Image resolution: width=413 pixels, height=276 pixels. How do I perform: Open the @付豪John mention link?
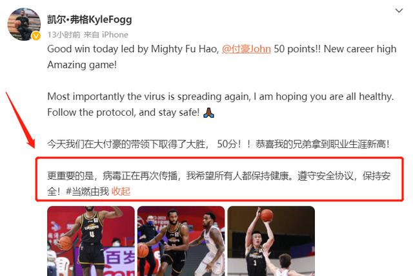(x=247, y=49)
